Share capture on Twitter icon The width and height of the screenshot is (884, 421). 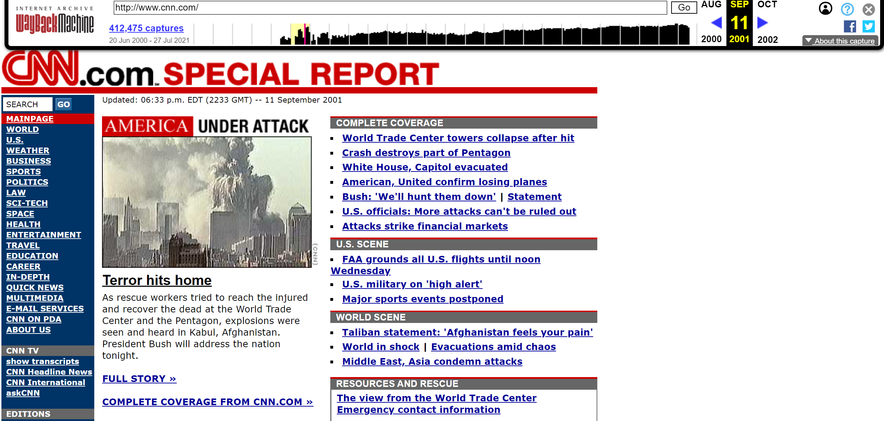[868, 26]
